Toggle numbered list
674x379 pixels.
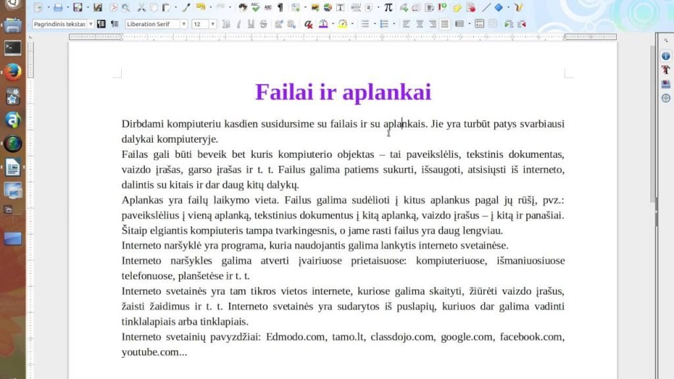[x=384, y=24]
